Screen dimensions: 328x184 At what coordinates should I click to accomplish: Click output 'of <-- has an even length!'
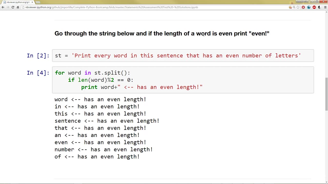[x=97, y=157]
